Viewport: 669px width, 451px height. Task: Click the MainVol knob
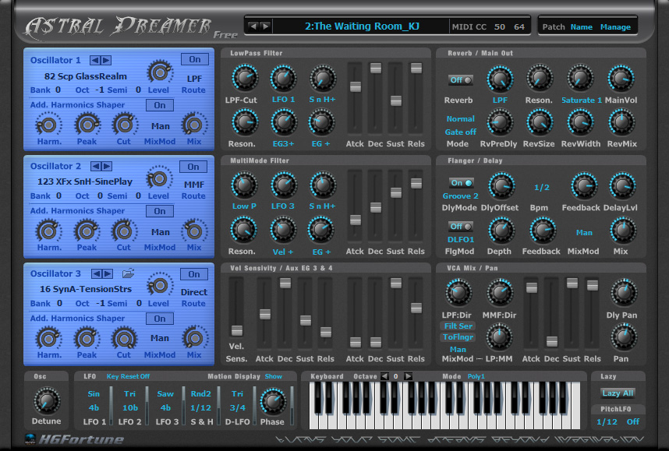pyautogui.click(x=621, y=79)
